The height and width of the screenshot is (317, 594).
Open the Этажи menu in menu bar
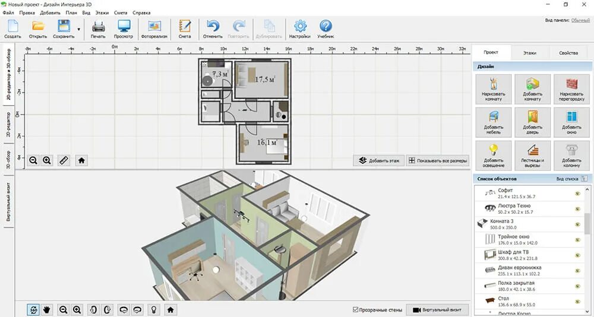pos(102,12)
